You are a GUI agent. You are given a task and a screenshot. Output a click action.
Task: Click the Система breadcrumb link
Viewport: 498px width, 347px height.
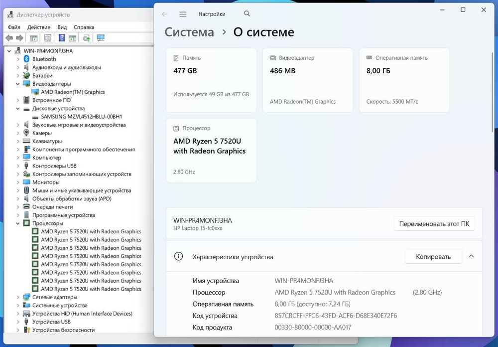[x=189, y=32]
